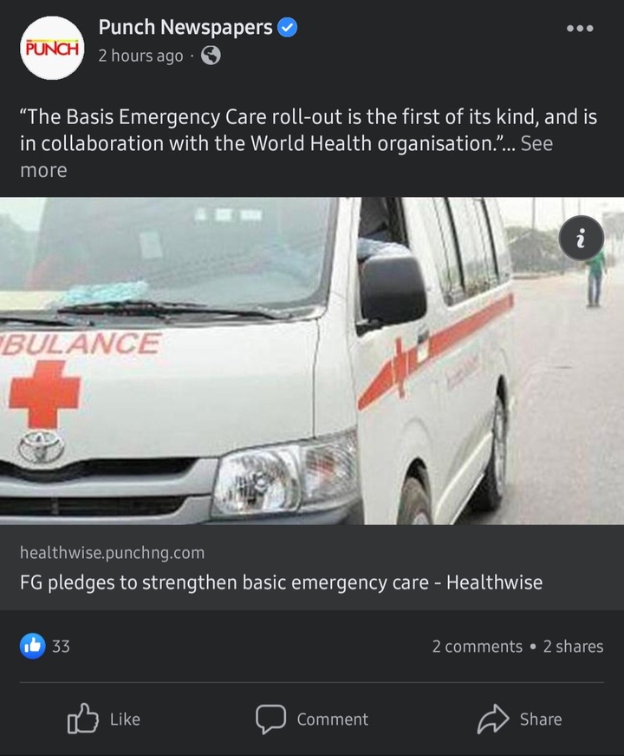View the 2 shares list
The height and width of the screenshot is (756, 624).
coord(574,646)
